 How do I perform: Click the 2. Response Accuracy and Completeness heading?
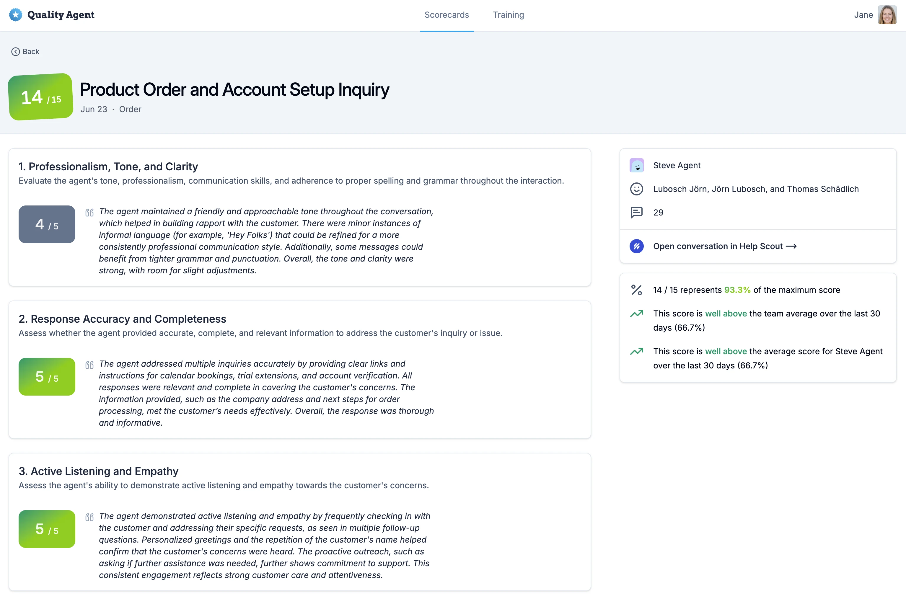point(123,319)
